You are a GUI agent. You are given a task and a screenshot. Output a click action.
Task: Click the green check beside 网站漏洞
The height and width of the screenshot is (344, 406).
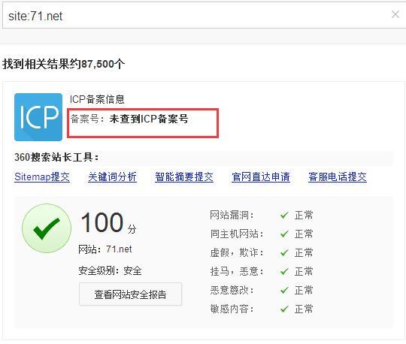(284, 216)
